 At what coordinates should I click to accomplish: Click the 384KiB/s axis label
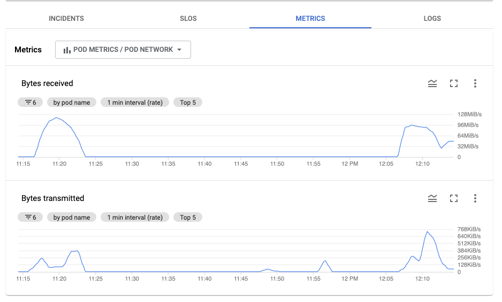pos(469,251)
